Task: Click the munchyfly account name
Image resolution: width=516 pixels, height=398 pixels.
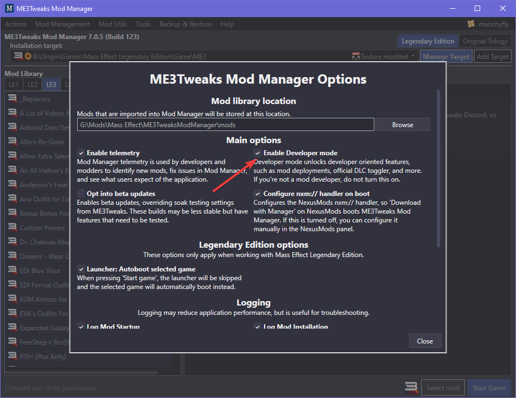Action: coord(493,24)
